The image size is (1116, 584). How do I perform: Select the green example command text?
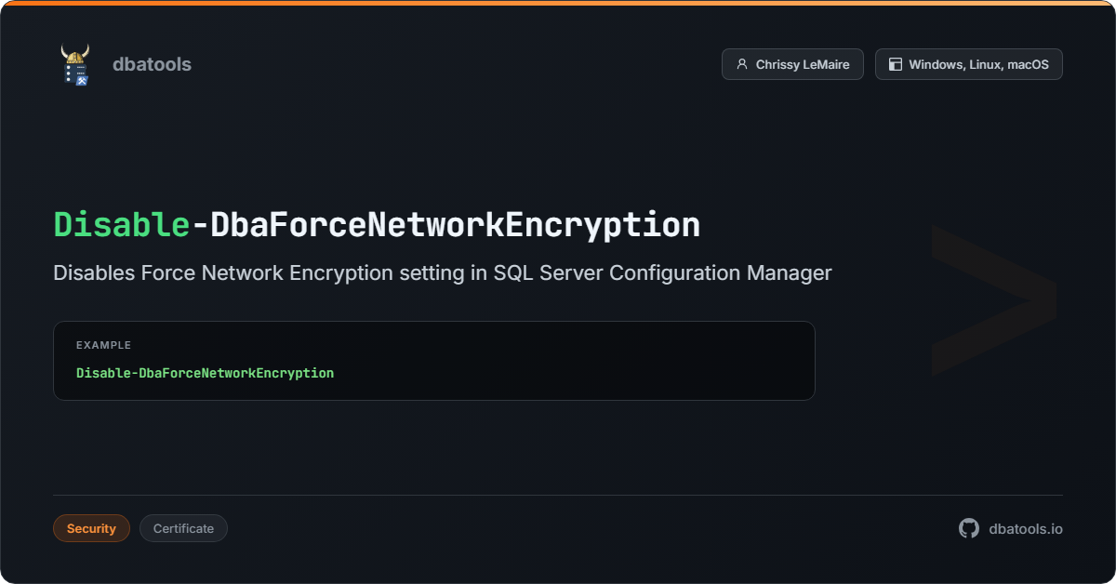pyautogui.click(x=205, y=373)
